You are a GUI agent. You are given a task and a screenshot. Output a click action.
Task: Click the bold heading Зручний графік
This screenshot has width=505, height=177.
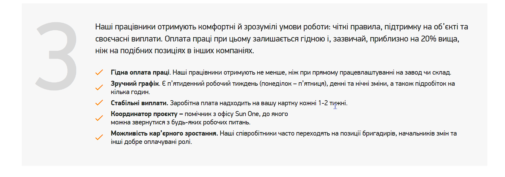tap(135, 84)
